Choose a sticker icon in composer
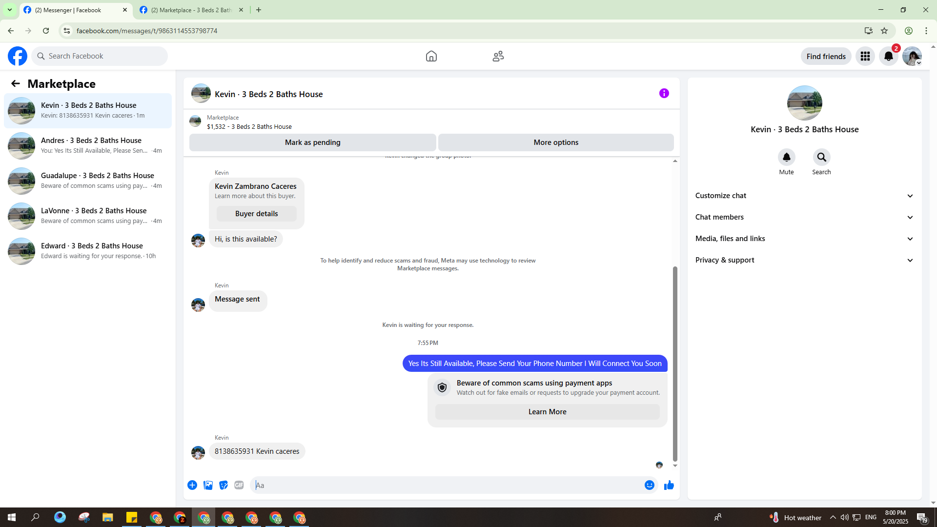 [224, 485]
